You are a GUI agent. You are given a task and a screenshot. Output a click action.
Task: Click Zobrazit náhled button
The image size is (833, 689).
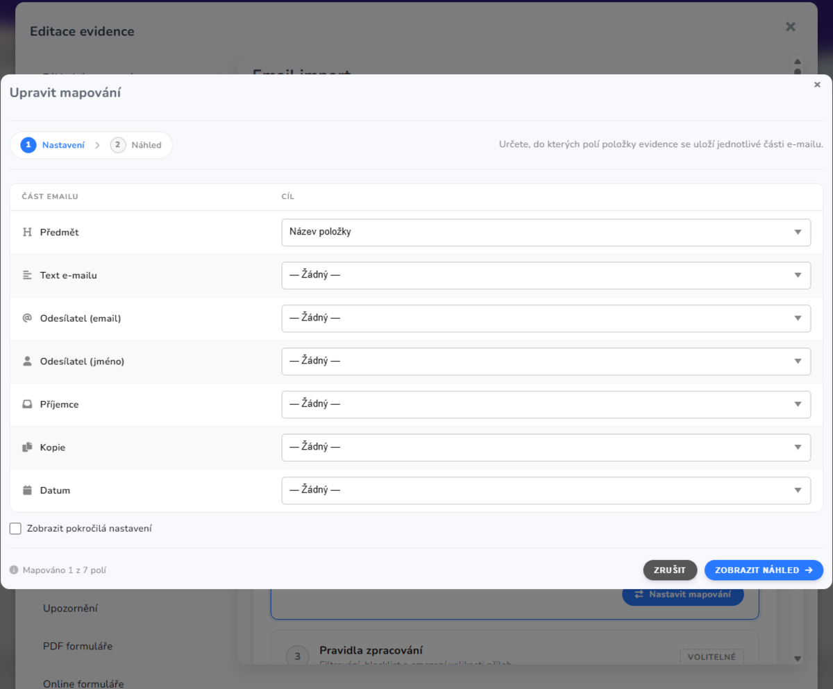coord(764,570)
